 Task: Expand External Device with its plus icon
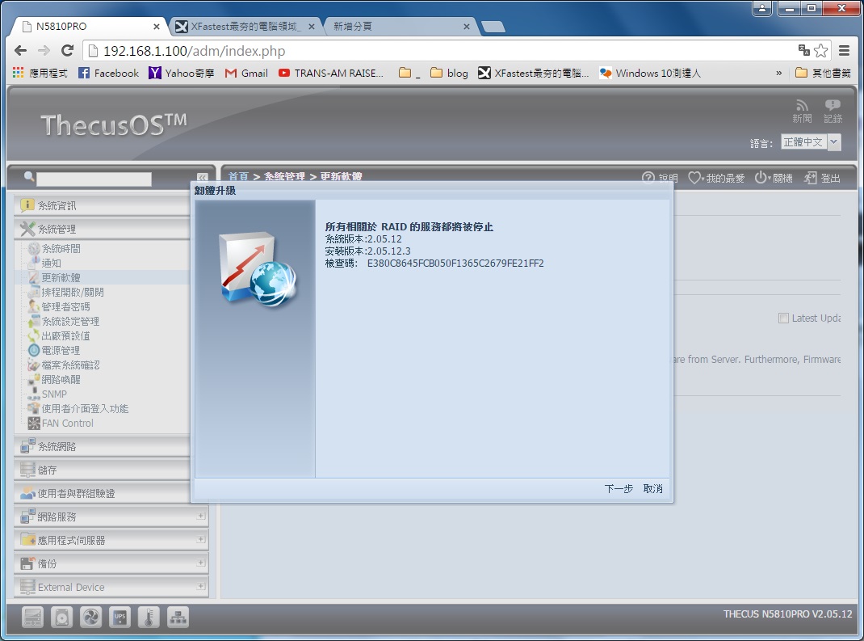(200, 586)
